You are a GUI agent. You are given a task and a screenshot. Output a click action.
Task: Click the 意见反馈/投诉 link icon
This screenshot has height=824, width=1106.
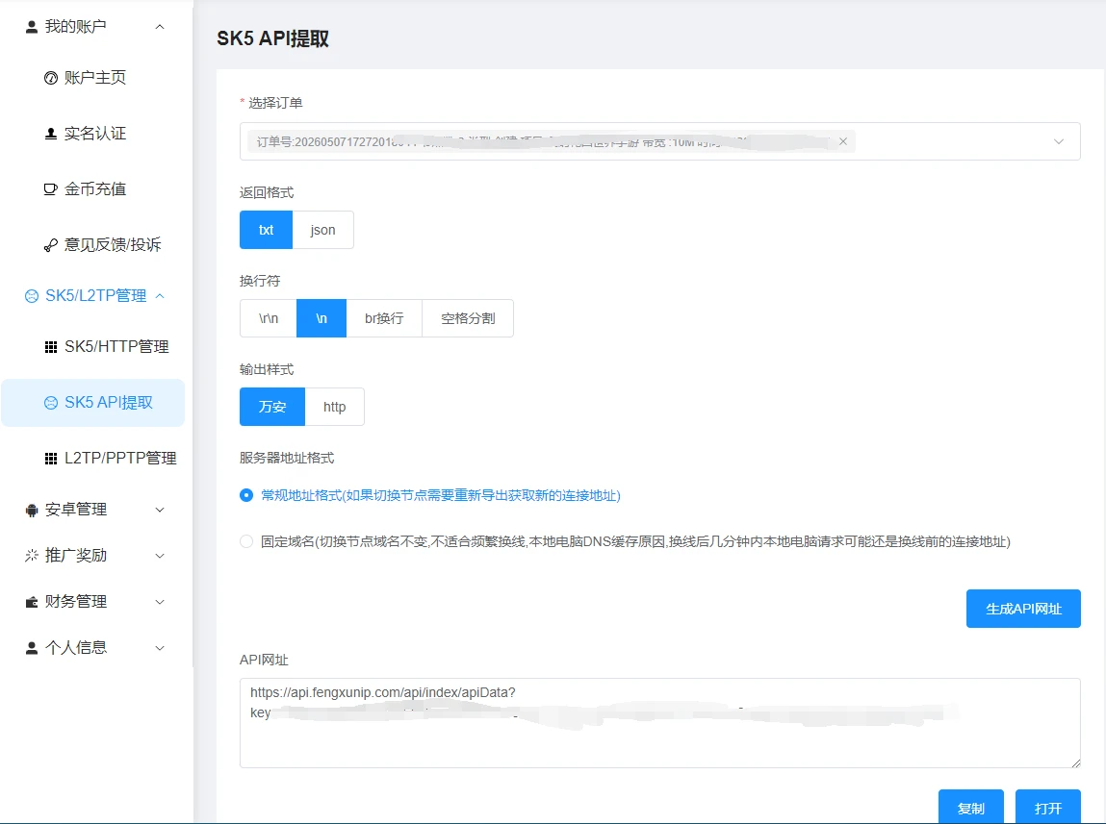coord(51,245)
